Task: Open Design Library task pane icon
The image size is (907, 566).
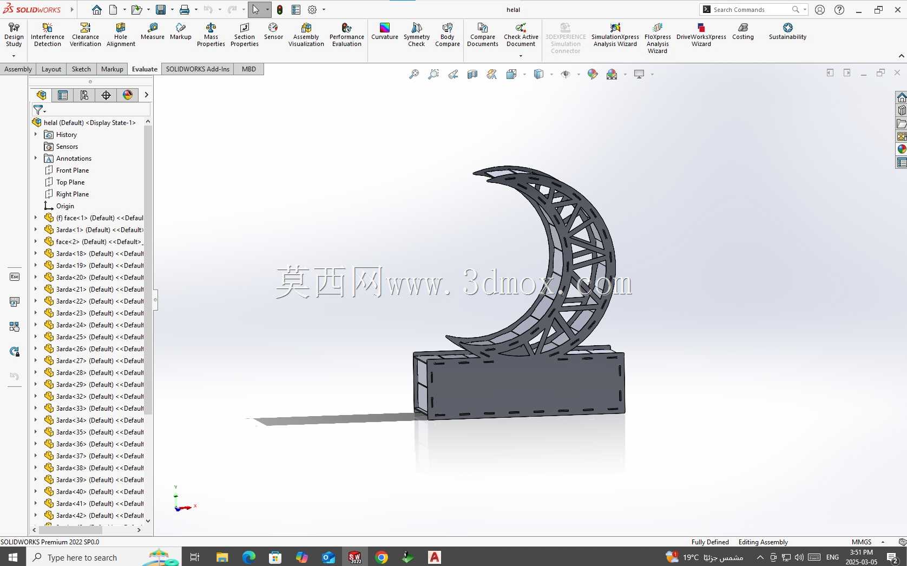Action: 902,110
